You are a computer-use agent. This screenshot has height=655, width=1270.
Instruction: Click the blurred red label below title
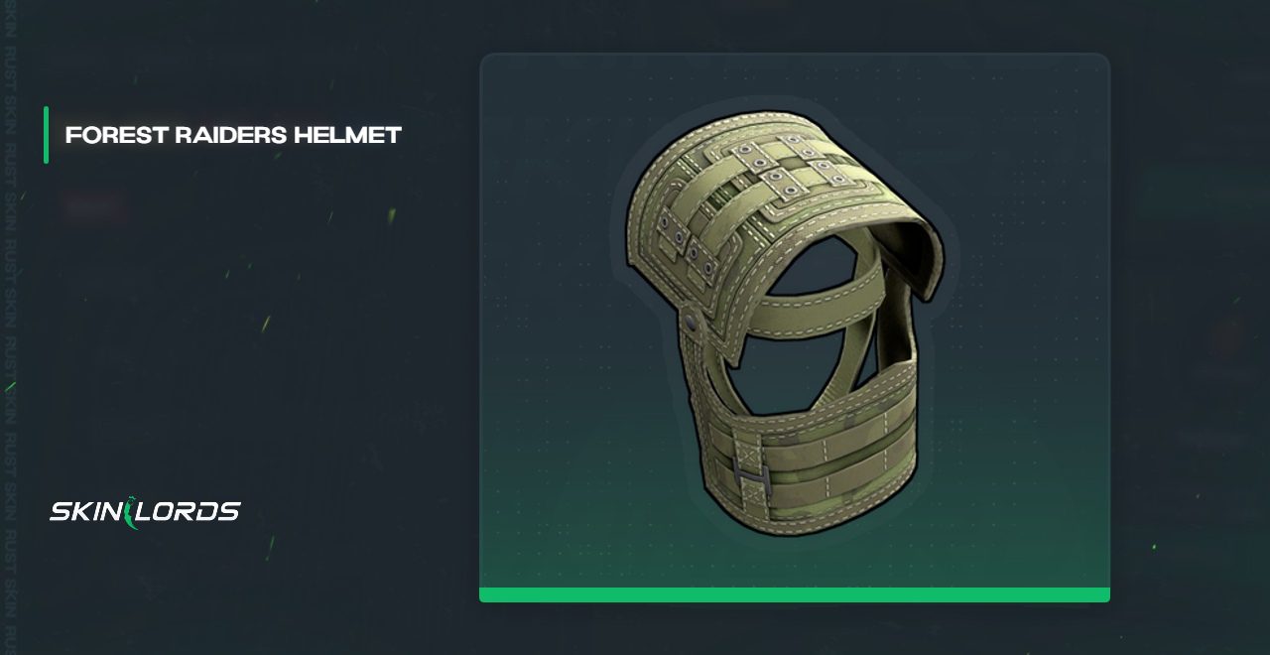tap(92, 206)
